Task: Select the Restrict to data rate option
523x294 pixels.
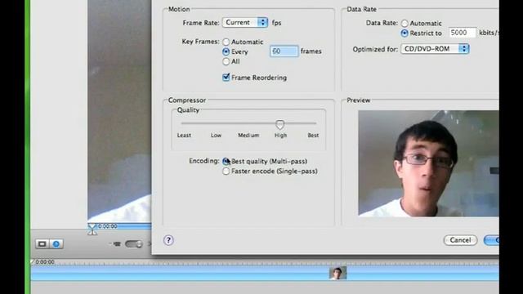Action: (405, 33)
